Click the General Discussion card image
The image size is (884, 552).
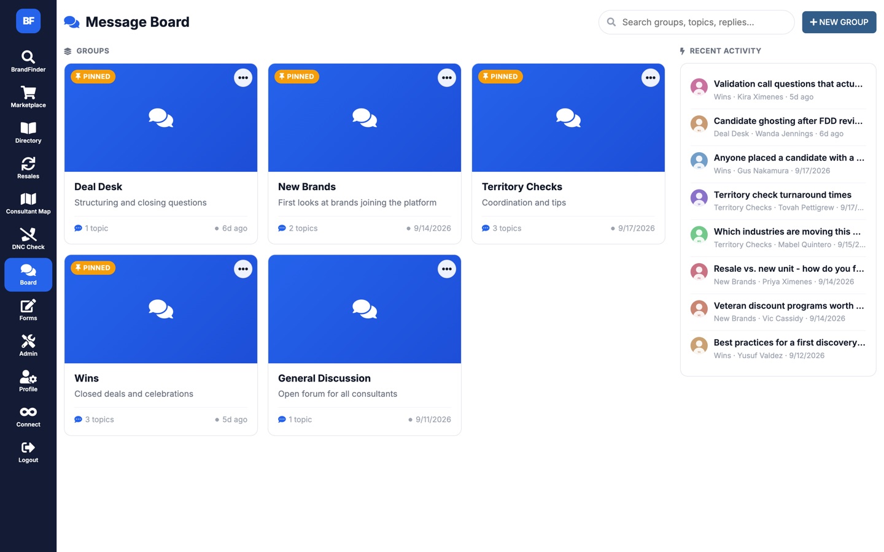(x=365, y=309)
